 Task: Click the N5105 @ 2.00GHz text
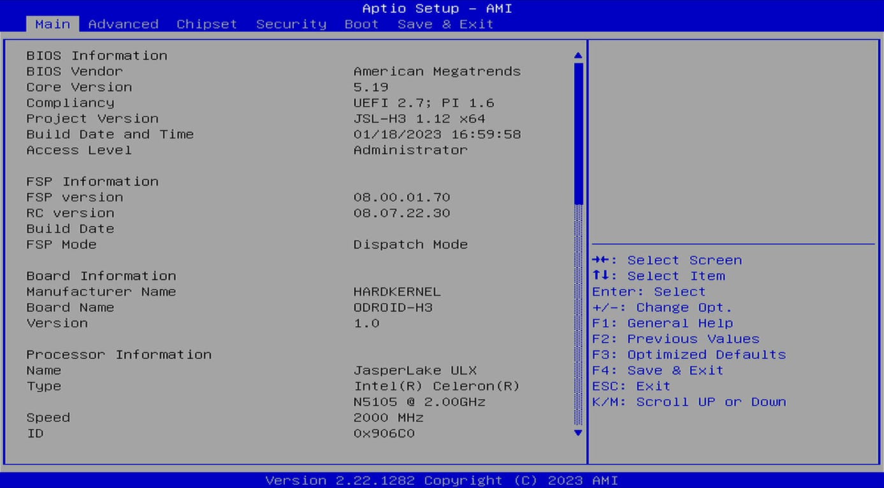pyautogui.click(x=419, y=402)
